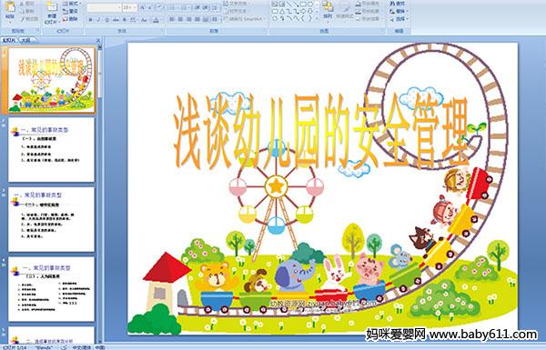Select the second slide thumbnail
Image resolution: width=546 pixels, height=350 pixels.
click(x=51, y=150)
